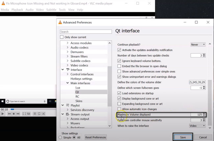Uncheck Display background cone or art

(x=119, y=99)
